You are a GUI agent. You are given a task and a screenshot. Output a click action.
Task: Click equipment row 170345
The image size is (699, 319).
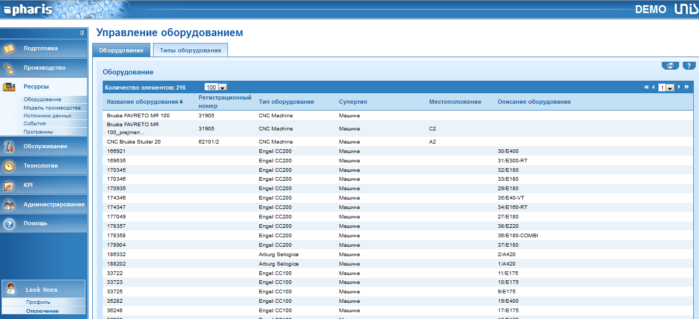(x=398, y=170)
